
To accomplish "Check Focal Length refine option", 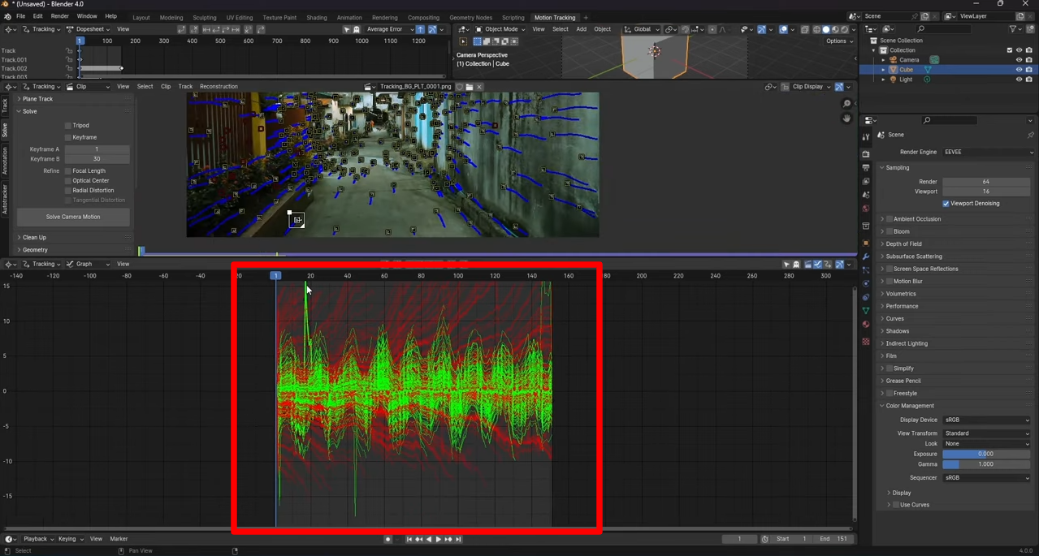I will coord(68,171).
